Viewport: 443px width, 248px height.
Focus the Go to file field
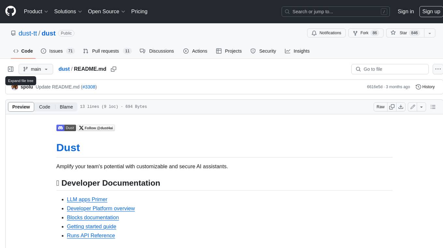[x=390, y=69]
